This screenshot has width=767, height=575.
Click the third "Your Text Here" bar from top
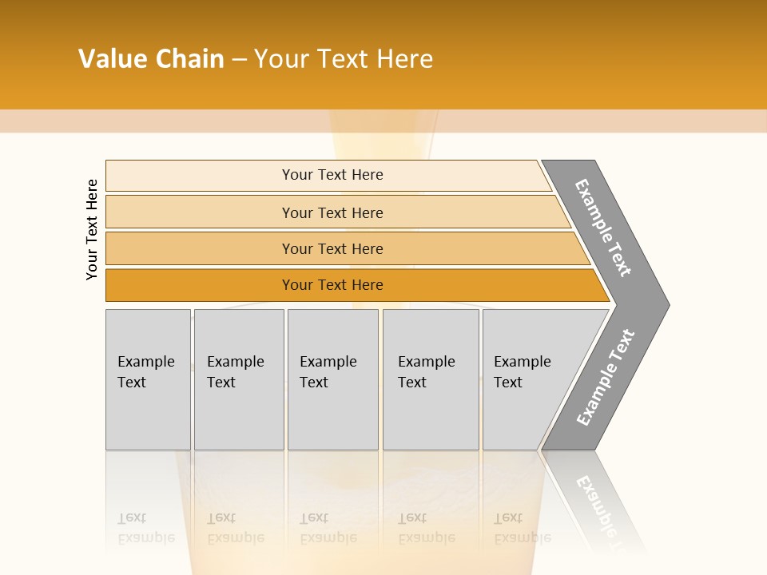pyautogui.click(x=332, y=248)
